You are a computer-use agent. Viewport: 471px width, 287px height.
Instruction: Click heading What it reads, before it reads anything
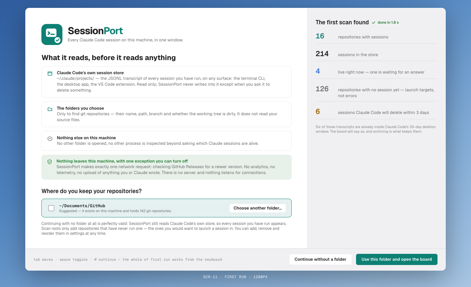coord(109,58)
